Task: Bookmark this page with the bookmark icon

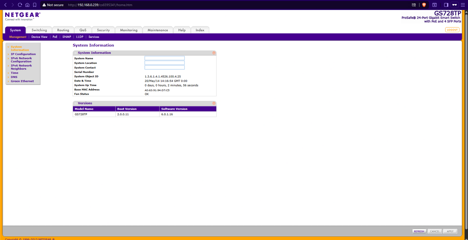Action: coord(35,5)
